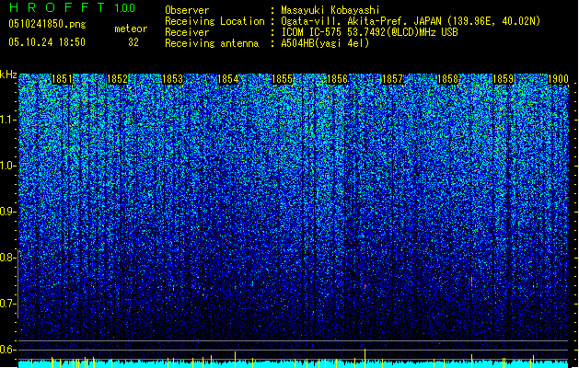Click the 1858 time marker
579x368 pixels.
click(x=447, y=79)
